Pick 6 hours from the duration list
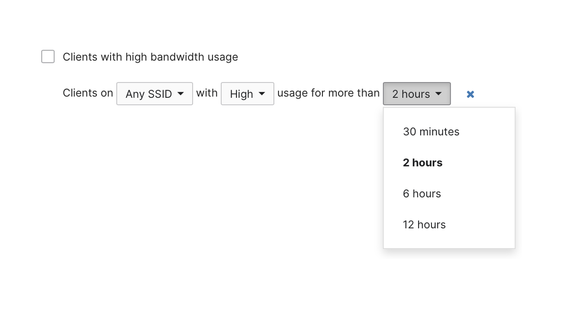 [422, 194]
